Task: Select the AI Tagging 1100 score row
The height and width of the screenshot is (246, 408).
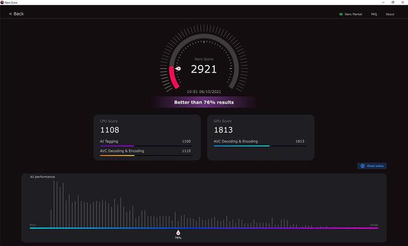Action: tap(146, 141)
